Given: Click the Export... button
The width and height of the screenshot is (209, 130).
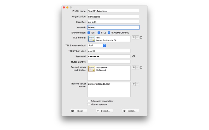Looking at the screenshot, I should tap(104, 111).
